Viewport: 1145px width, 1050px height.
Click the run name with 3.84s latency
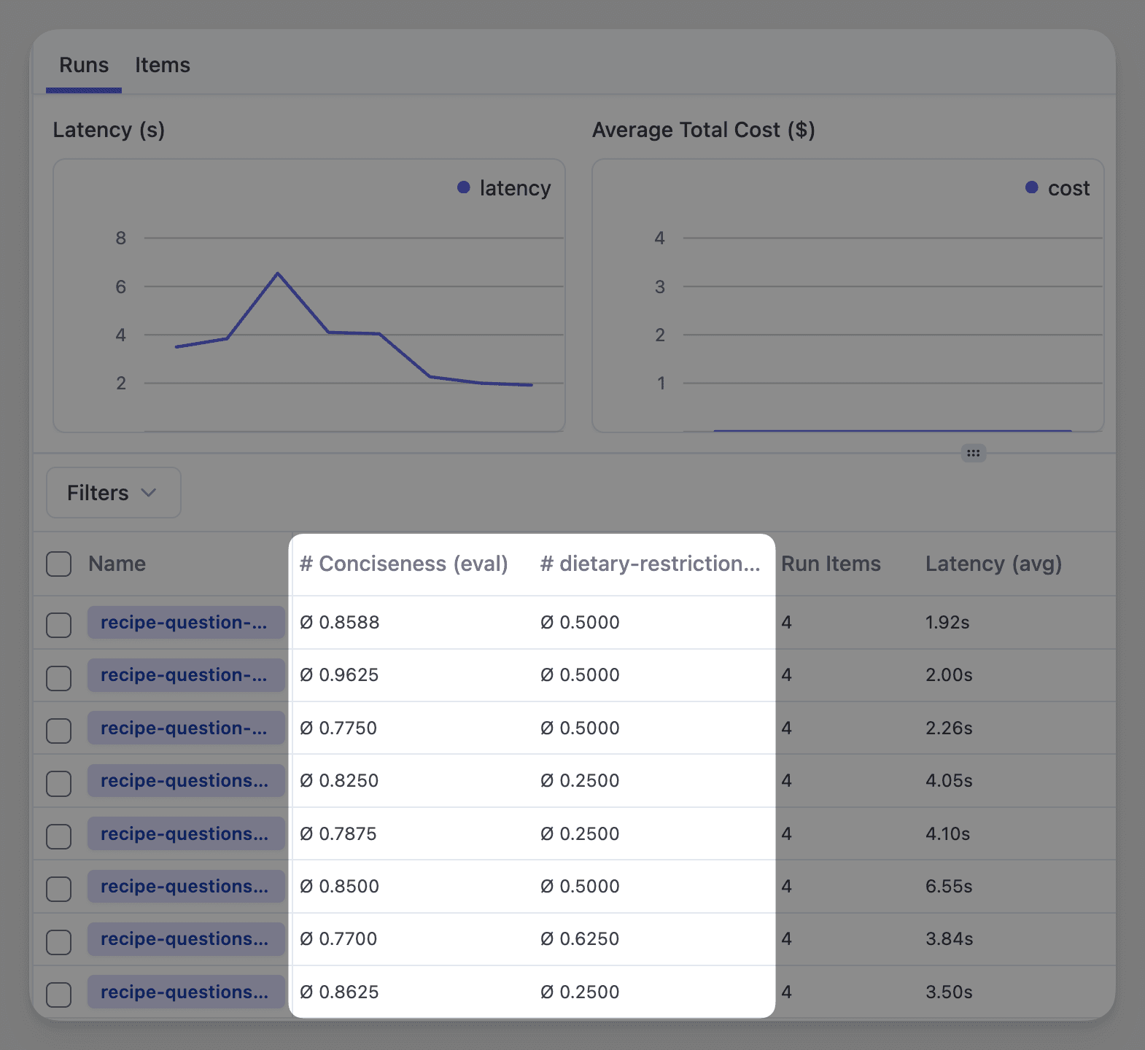185,939
